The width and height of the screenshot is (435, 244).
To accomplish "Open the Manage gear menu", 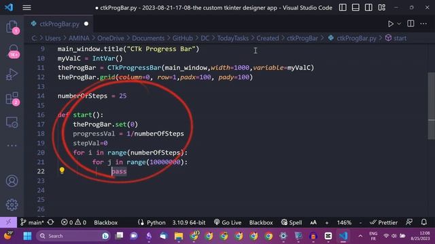I will point(12,205).
